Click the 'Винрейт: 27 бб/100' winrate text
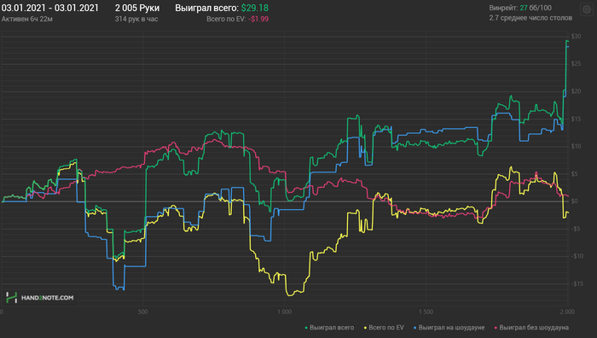This screenshot has width=597, height=338. (x=520, y=8)
